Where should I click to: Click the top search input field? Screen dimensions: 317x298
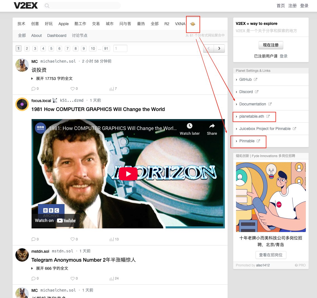point(82,6)
